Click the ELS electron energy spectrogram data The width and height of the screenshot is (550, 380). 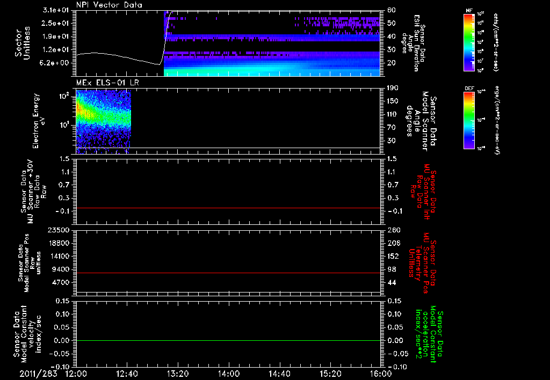104,121
